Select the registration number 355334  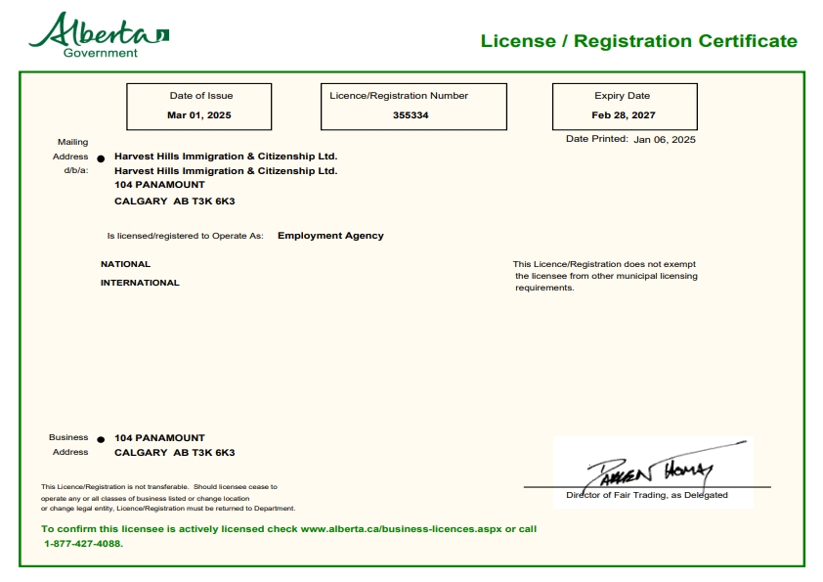[411, 115]
